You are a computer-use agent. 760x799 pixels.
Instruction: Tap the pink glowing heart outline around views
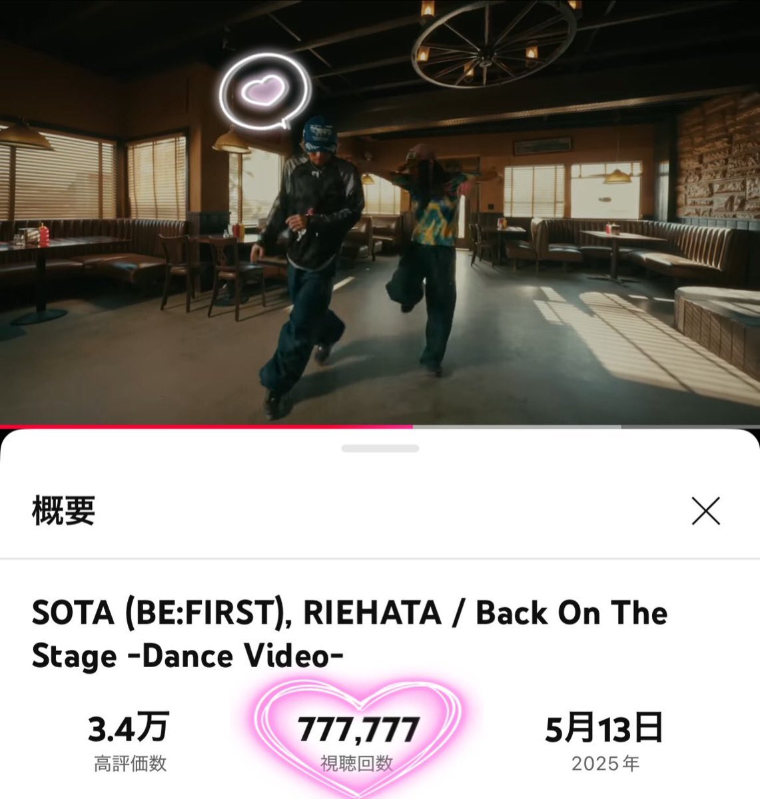tap(358, 738)
